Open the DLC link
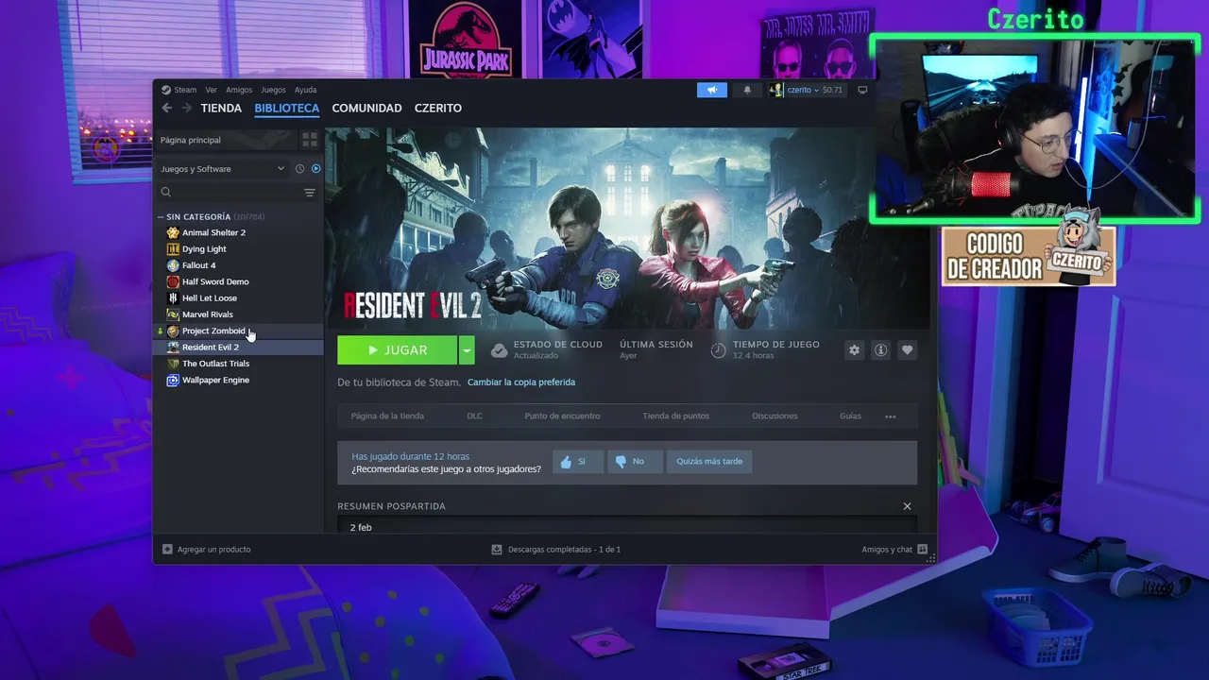This screenshot has height=680, width=1209. tap(474, 416)
